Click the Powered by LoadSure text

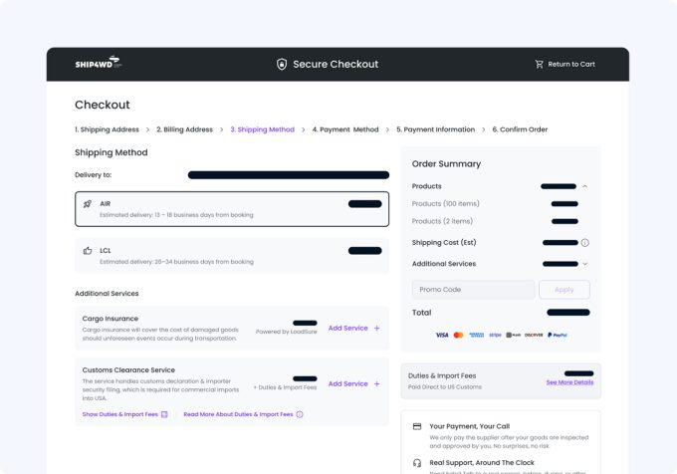pyautogui.click(x=287, y=332)
